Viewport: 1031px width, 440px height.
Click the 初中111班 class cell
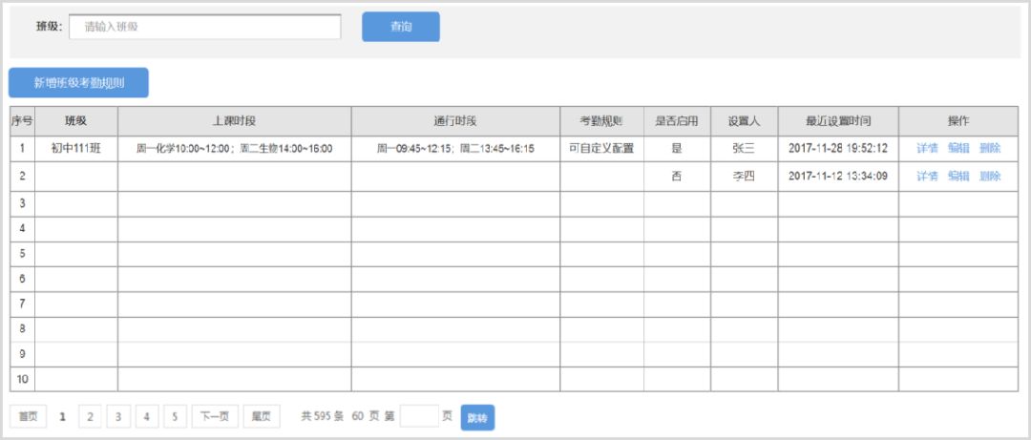(76, 149)
